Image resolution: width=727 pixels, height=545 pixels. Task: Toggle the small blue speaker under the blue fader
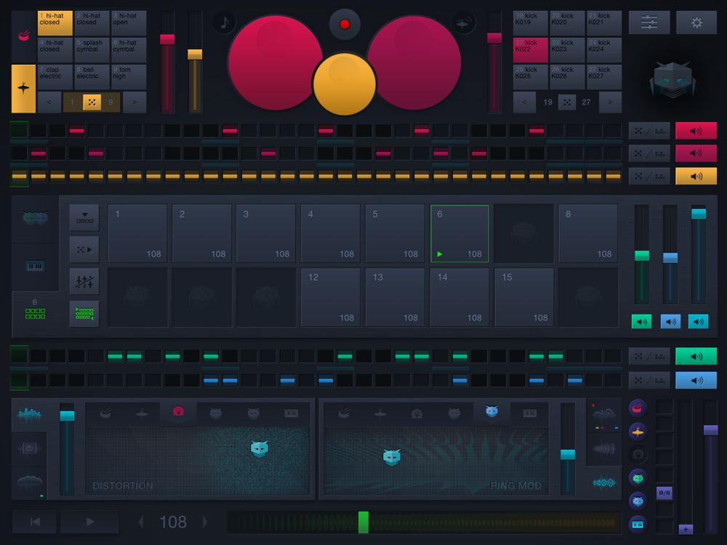pos(670,322)
